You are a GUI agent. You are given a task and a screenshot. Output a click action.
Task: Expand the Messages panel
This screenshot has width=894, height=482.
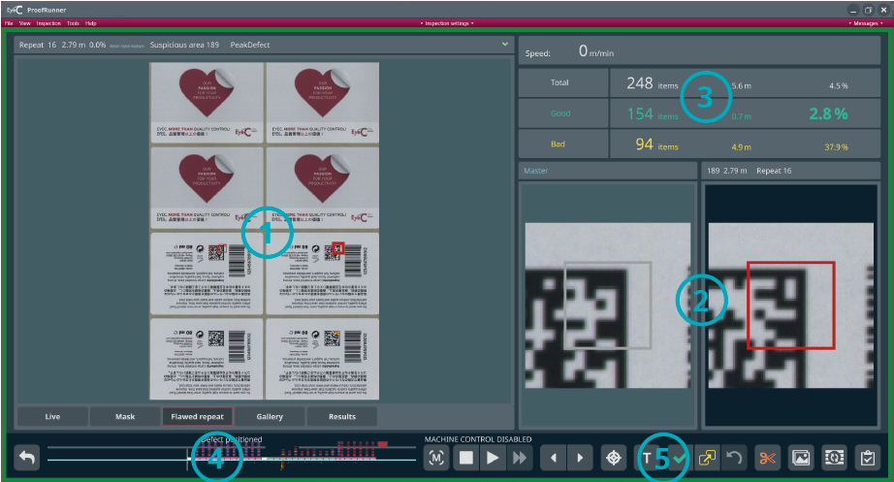866,23
